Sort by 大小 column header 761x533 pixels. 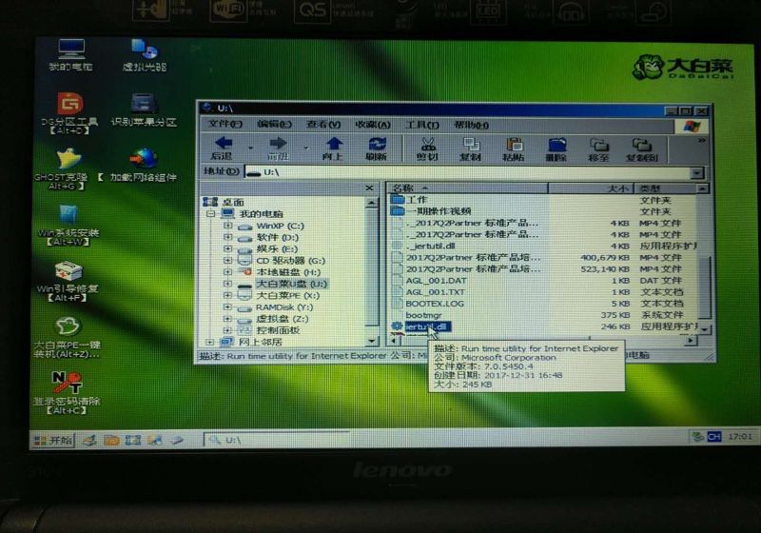pos(591,188)
